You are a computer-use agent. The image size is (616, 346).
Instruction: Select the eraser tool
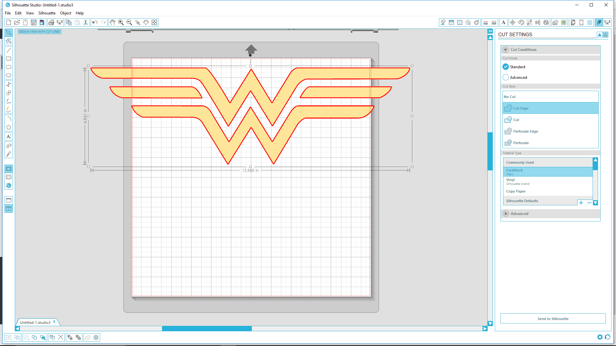click(x=9, y=146)
